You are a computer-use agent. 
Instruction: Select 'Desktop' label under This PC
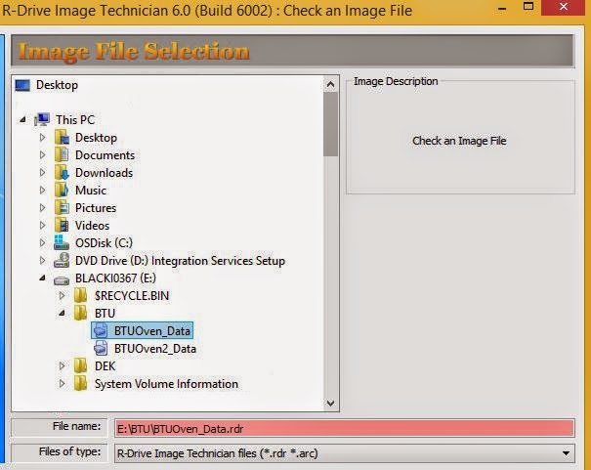96,138
